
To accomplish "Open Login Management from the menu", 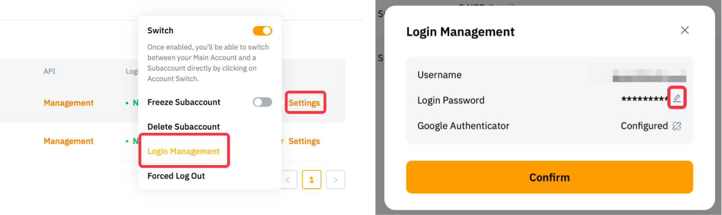I will (183, 151).
